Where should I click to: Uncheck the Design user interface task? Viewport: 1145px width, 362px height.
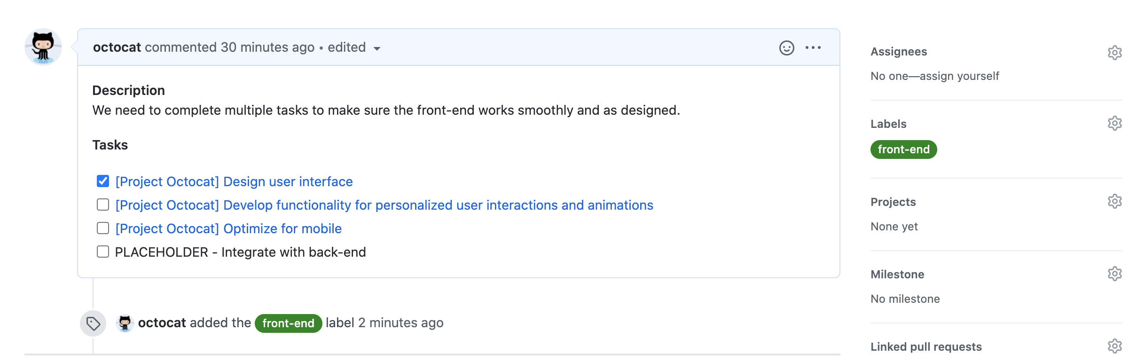(103, 181)
